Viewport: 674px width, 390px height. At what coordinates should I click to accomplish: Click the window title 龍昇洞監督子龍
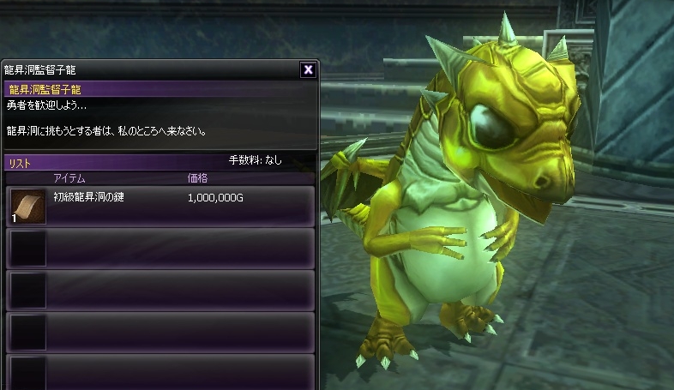point(40,69)
